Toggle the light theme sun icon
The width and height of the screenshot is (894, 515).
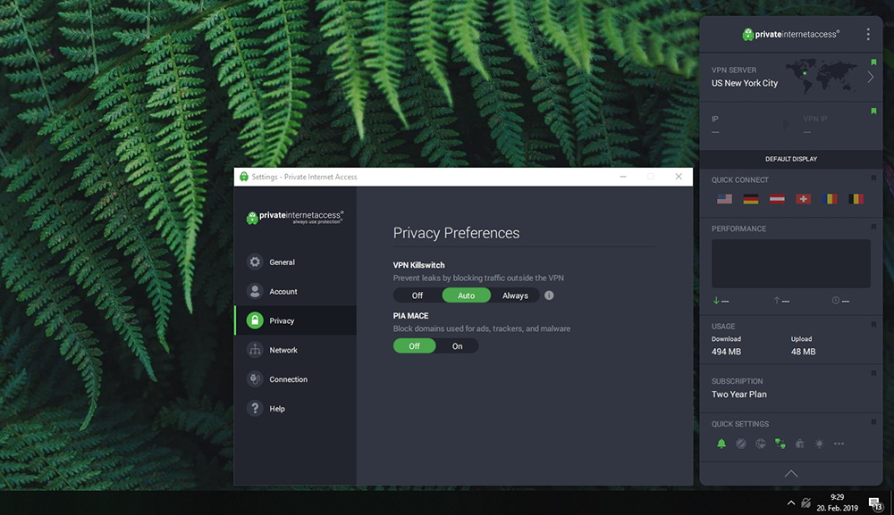tap(819, 444)
